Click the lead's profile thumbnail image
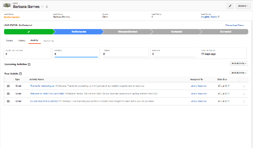Image resolution: width=253 pixels, height=148 pixels. pyautogui.click(x=6, y=6)
